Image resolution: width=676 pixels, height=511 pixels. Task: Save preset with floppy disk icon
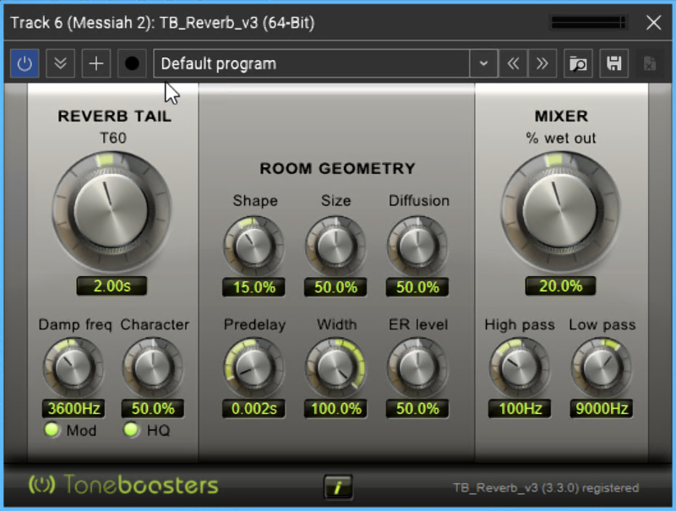[614, 63]
